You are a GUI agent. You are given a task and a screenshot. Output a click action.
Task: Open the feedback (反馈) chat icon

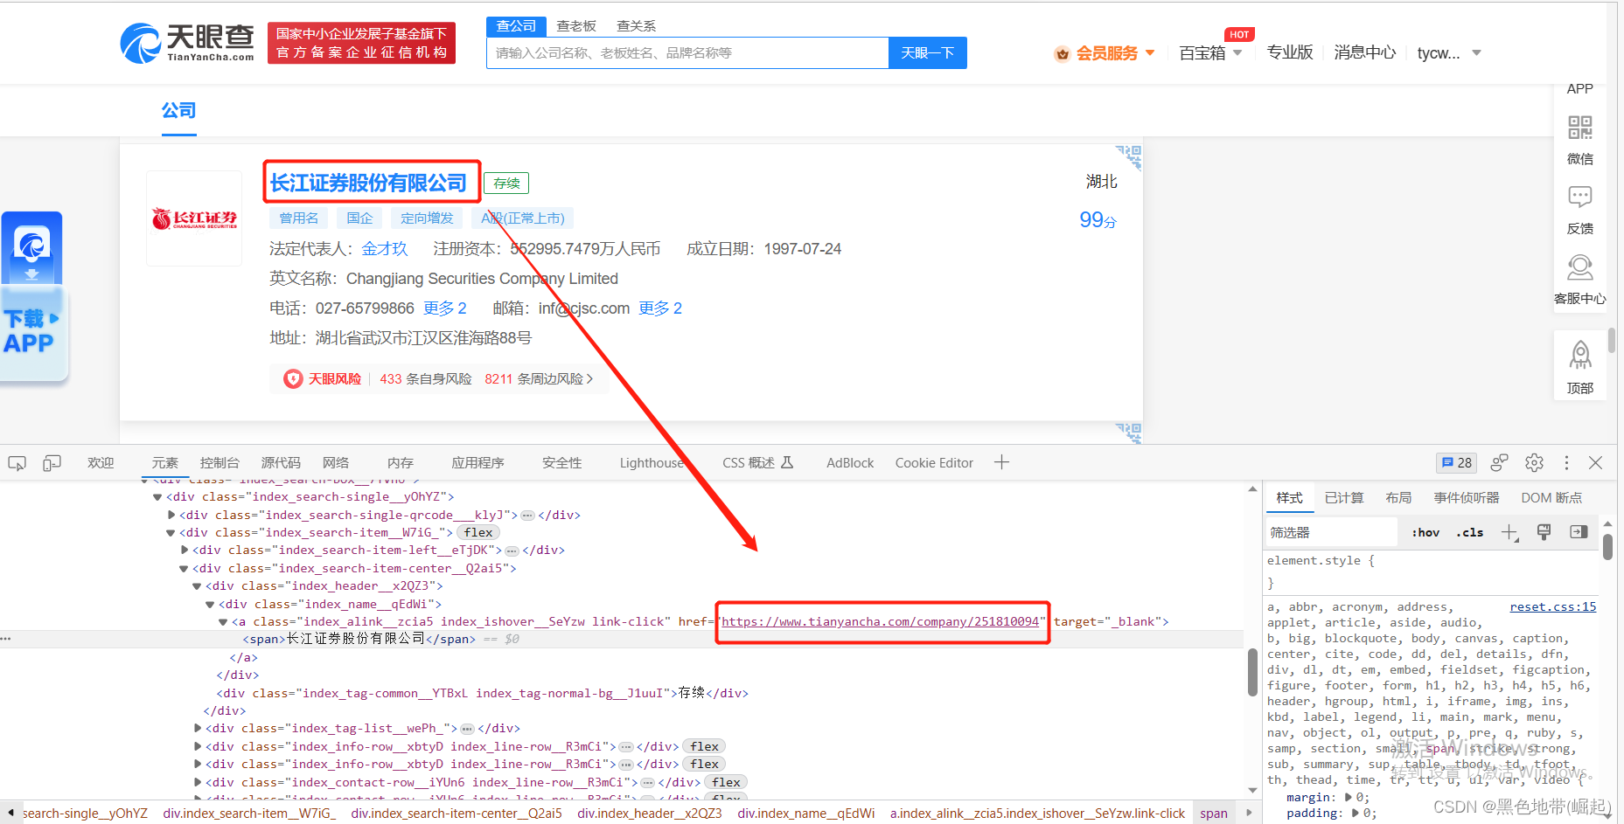pyautogui.click(x=1579, y=197)
